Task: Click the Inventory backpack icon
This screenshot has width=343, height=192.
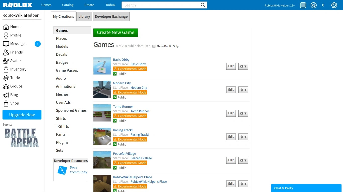Action: 6,69
